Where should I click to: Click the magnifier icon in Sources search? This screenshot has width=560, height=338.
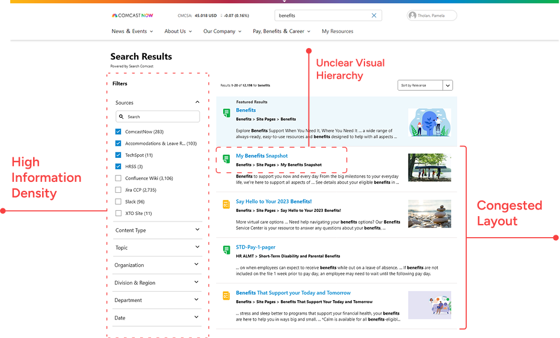[x=122, y=116]
